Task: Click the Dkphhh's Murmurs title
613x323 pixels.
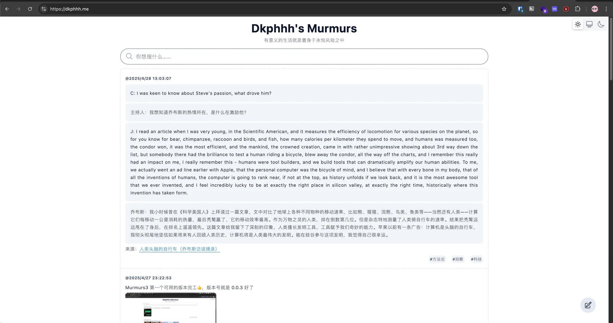Action: (304, 28)
